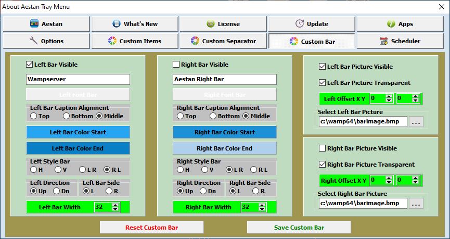Screen dimensions: 450x239
Task: Open the Options tab
Action: coord(46,41)
